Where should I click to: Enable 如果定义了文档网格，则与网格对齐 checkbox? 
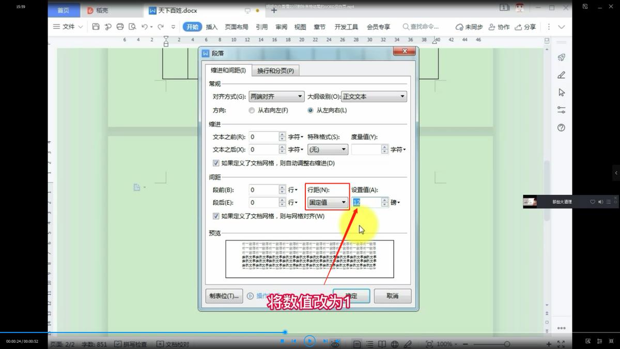pos(215,217)
